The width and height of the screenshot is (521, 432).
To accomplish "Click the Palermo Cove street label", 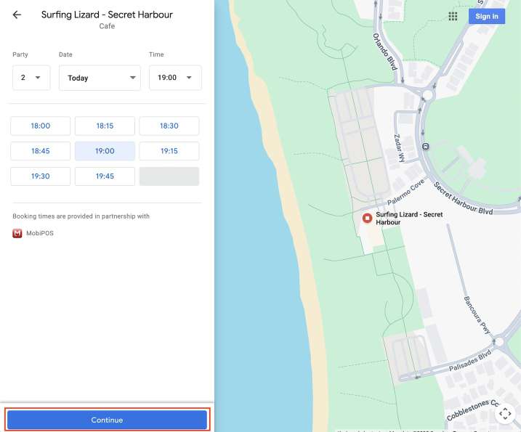I will coord(405,192).
